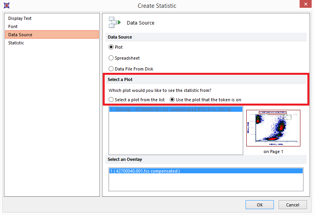Select Data Source in the left panel

(x=20, y=35)
